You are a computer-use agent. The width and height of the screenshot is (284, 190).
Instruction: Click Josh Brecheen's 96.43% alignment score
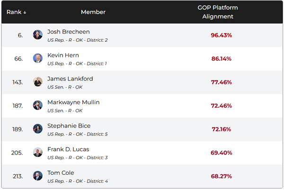coord(221,35)
